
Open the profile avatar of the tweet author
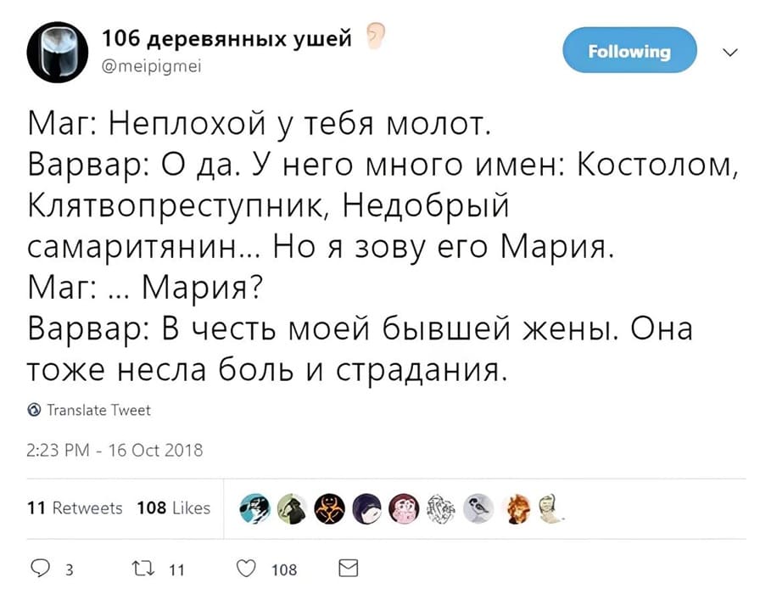point(56,53)
